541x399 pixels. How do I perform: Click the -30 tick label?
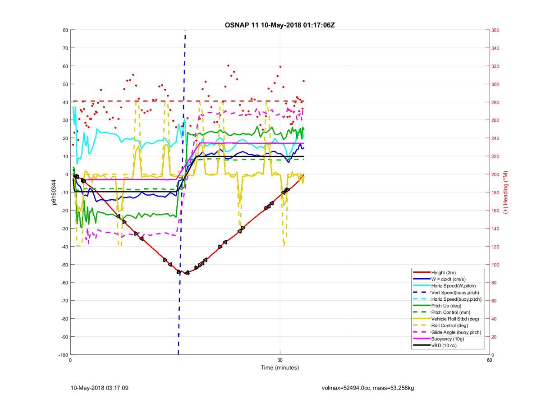tap(64, 229)
